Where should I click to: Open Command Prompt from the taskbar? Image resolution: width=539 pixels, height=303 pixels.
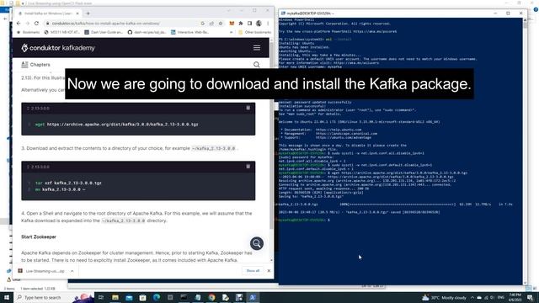[x=184, y=297]
